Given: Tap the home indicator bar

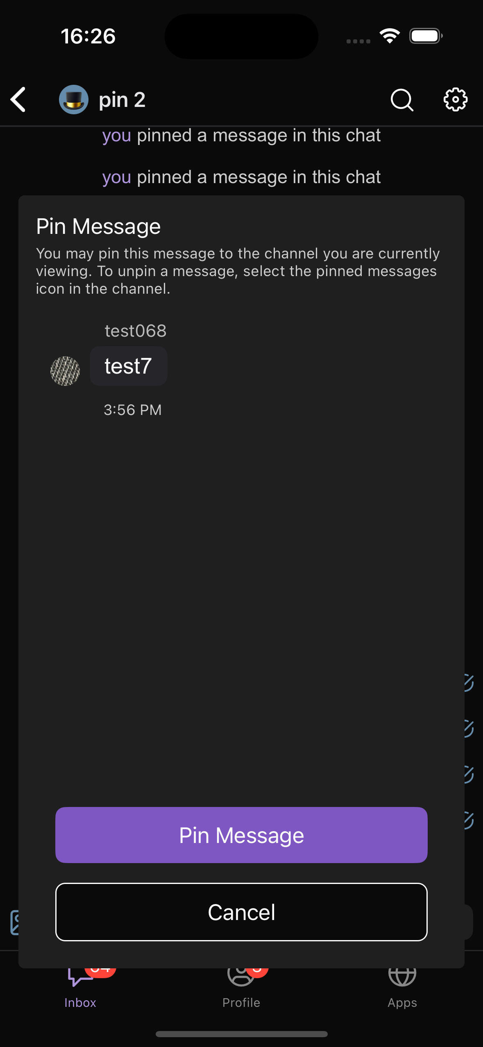Looking at the screenshot, I should 241,1034.
